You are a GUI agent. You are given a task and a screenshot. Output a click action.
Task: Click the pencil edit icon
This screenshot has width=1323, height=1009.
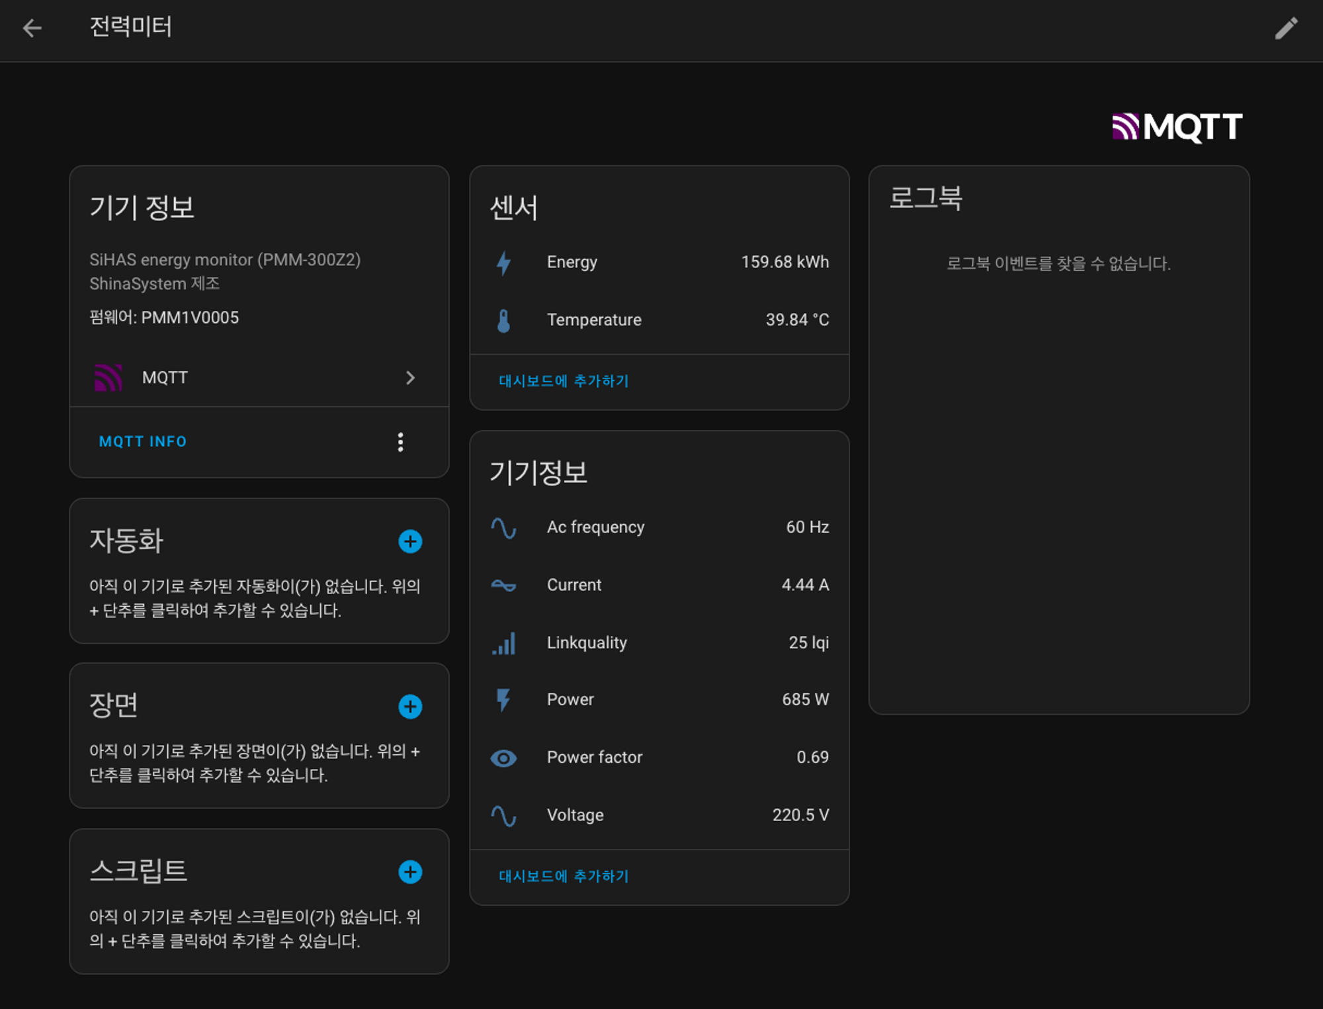coord(1286,28)
